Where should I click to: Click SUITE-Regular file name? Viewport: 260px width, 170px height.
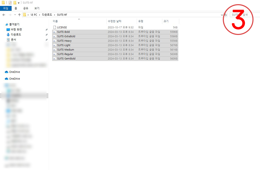point(65,54)
